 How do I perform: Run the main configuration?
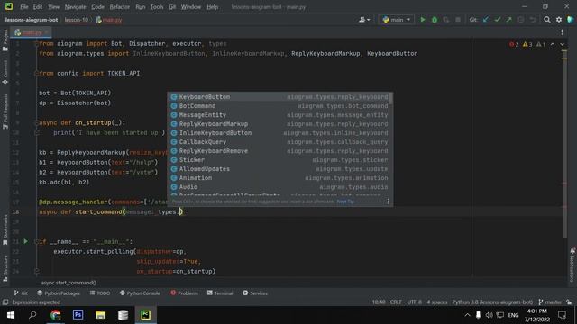pos(423,20)
